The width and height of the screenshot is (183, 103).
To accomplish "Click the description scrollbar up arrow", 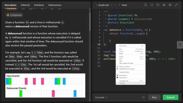I will pos(90,9).
